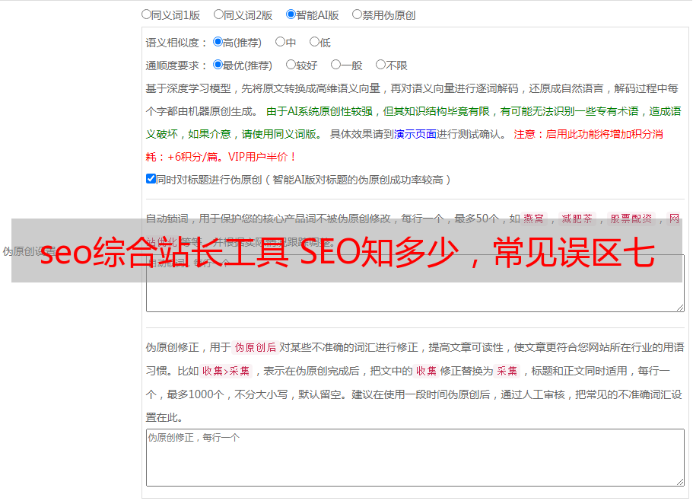Select 禁用伪原创 radio option
The image size is (693, 501).
click(357, 14)
